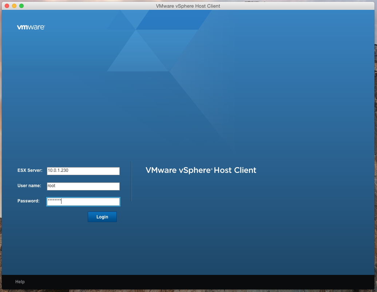Close the vSphere Host Client window
The image size is (377, 292).
pyautogui.click(x=7, y=6)
